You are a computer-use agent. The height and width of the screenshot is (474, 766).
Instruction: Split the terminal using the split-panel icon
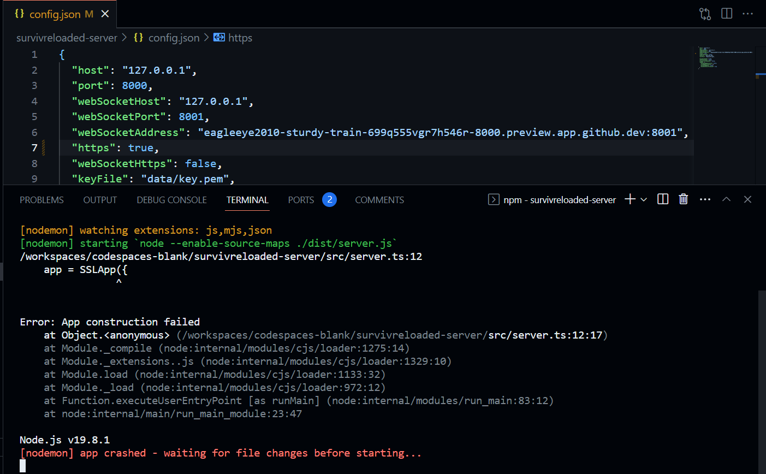point(662,199)
